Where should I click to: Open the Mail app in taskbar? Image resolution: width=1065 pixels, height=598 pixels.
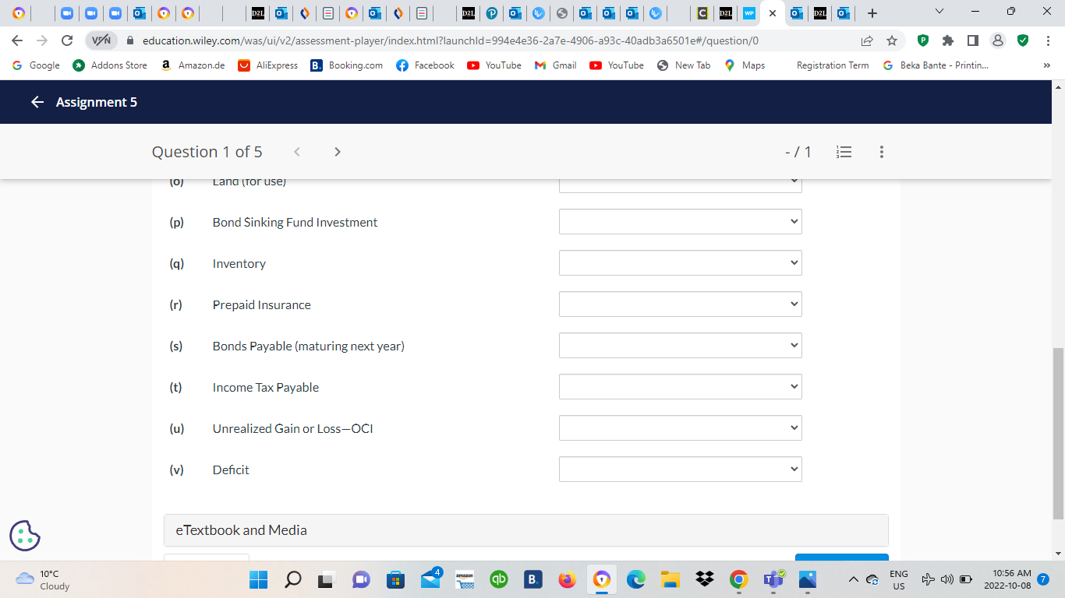tap(430, 579)
